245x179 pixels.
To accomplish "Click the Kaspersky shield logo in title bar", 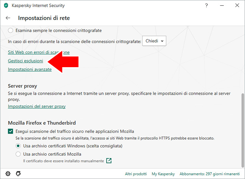I will 5,6.
